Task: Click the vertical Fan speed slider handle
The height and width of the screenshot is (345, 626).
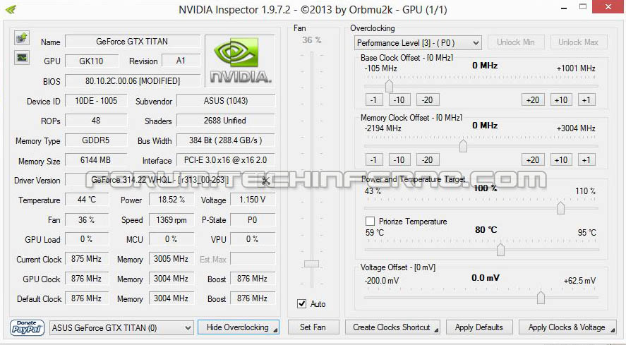Action: pos(311,264)
